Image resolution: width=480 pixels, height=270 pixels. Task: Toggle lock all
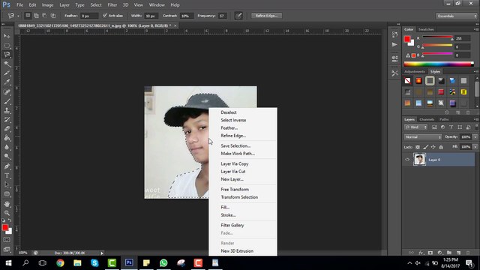click(441, 147)
